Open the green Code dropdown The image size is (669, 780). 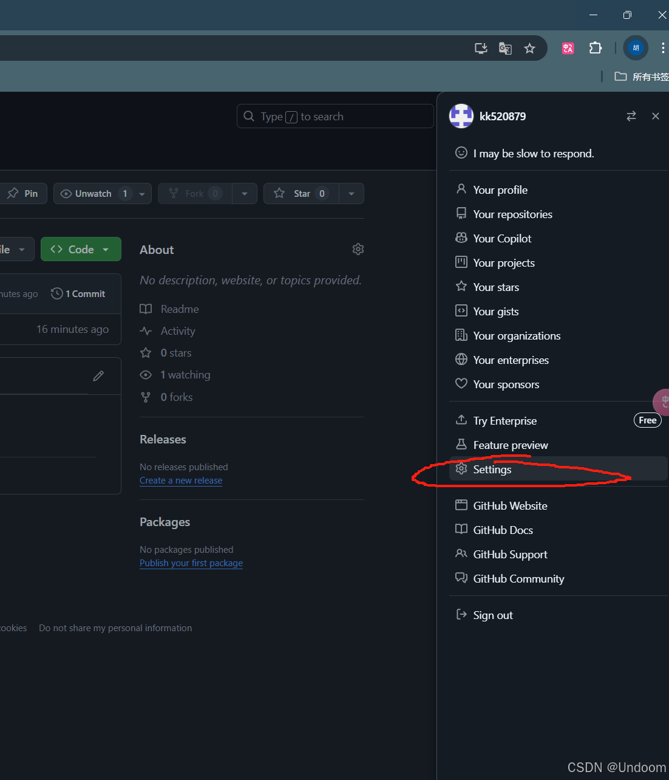pyautogui.click(x=81, y=249)
